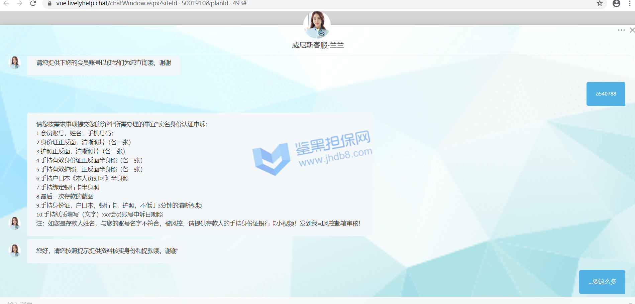Click agent avatar beside first message
635x304 pixels.
point(15,62)
